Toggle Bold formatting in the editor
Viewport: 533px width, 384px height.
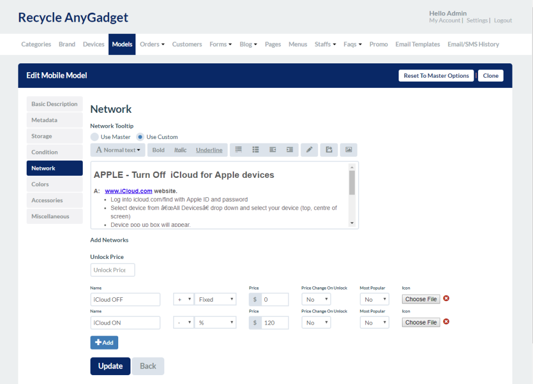click(158, 149)
